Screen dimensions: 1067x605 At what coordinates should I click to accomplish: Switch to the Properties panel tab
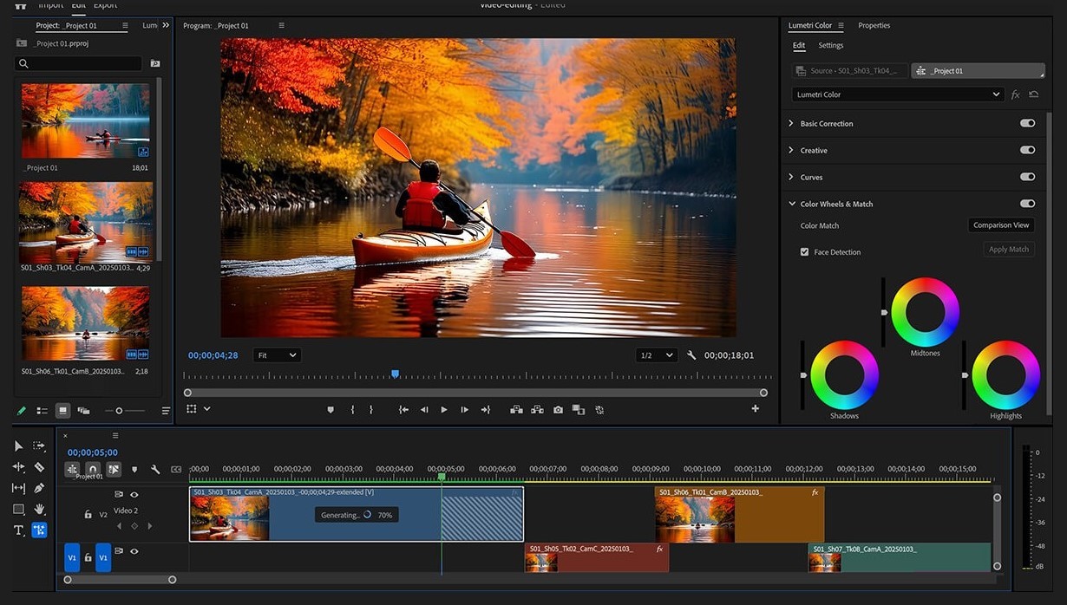874,26
